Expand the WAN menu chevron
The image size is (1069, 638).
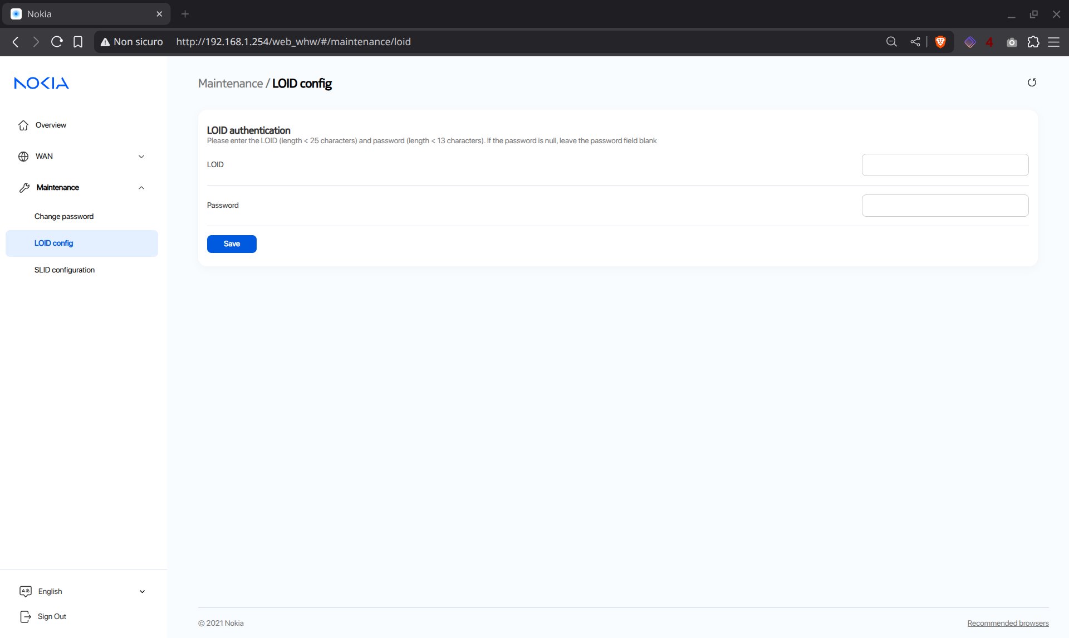pos(141,157)
